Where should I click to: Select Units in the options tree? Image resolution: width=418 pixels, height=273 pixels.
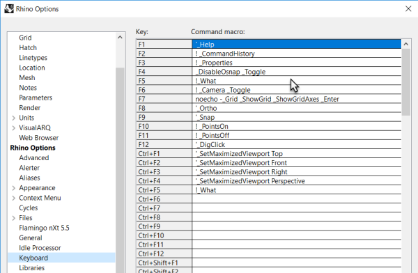click(26, 118)
